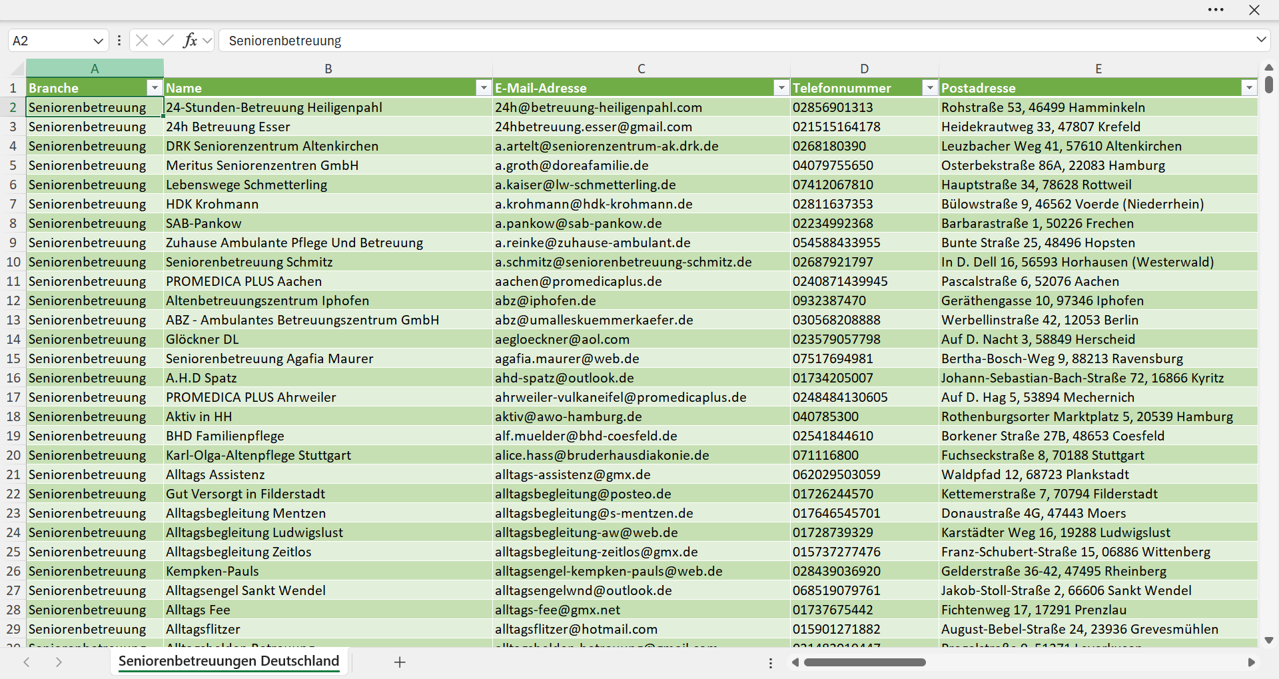Expand the function dropdown next to fx
The width and height of the screenshot is (1279, 679).
[x=207, y=41]
